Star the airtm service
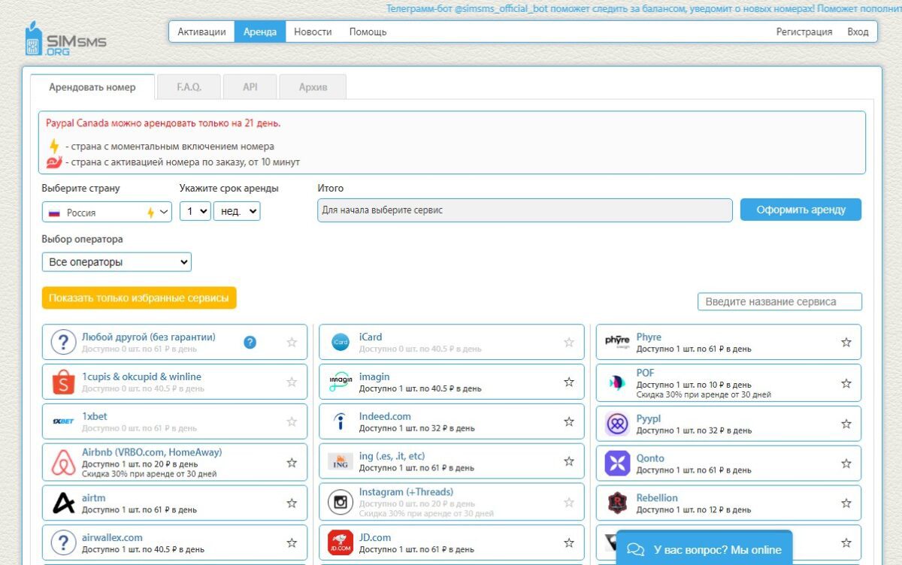Viewport: 902px width, 565px height. point(292,503)
